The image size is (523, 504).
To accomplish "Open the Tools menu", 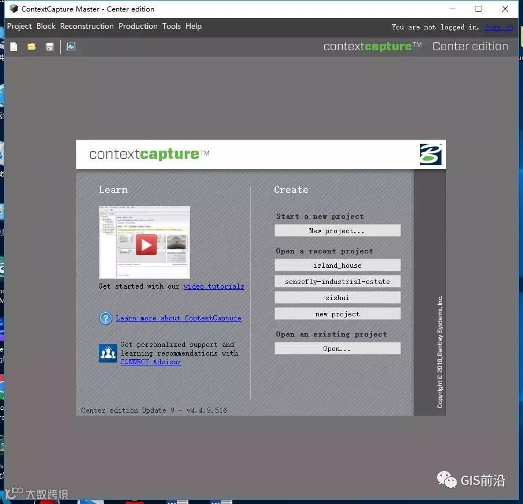I will (x=172, y=27).
